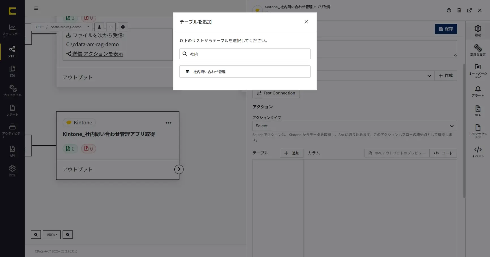Image resolution: width=490 pixels, height=257 pixels.
Task: Open the flow toolbar ellipsis menu
Action: click(x=111, y=27)
